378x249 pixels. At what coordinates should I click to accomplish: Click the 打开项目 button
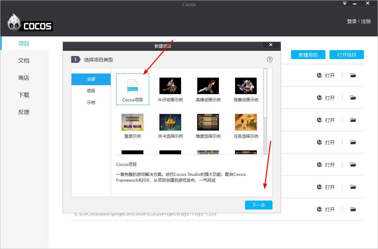click(x=347, y=55)
